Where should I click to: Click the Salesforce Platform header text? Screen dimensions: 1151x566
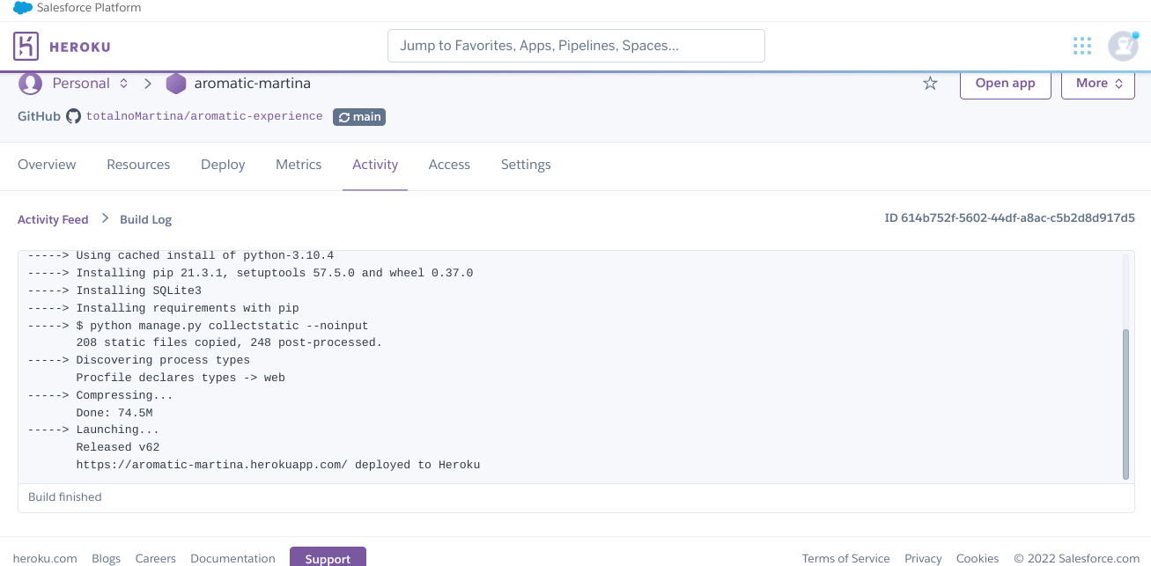pos(89,8)
